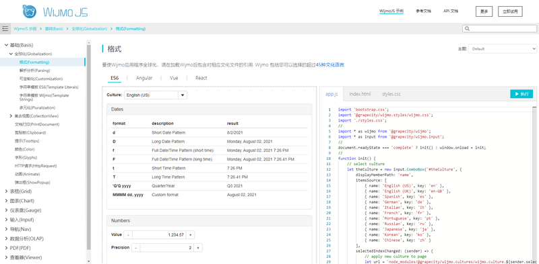Expand the 输入(Input) tree node
Image resolution: width=539 pixels, height=264 pixels.
click(x=6, y=220)
